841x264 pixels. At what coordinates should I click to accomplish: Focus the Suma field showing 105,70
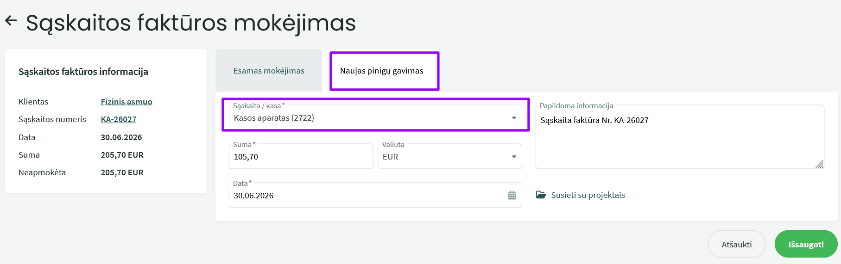click(x=301, y=156)
